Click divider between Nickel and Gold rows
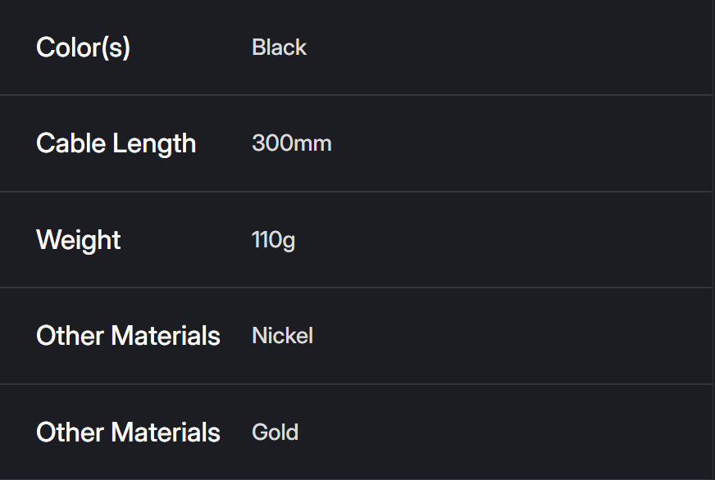This screenshot has width=715, height=480. click(357, 384)
